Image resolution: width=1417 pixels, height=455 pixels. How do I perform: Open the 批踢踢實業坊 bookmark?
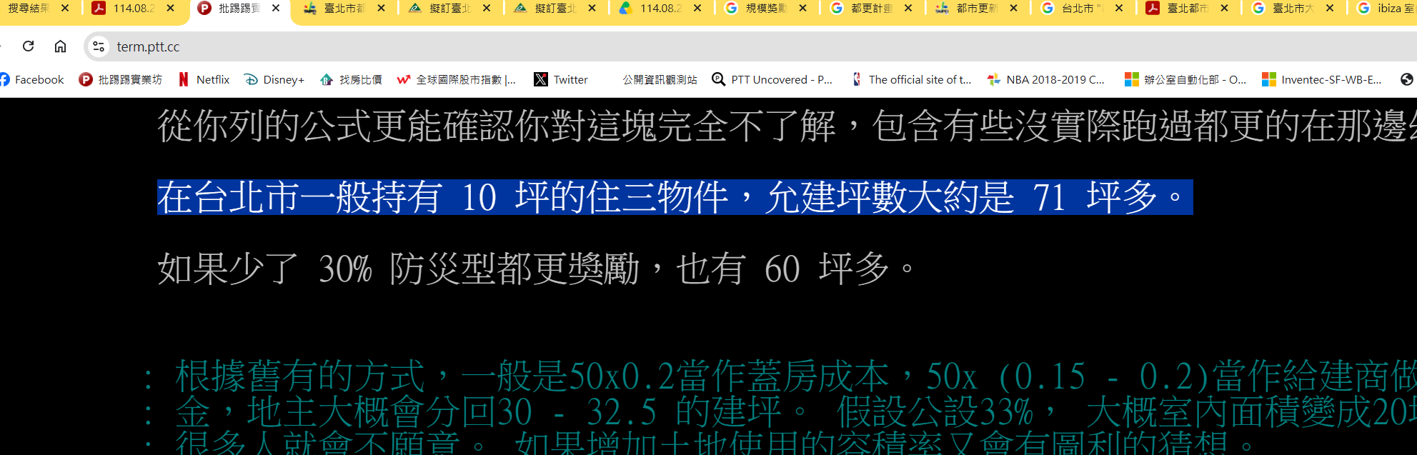pos(121,79)
